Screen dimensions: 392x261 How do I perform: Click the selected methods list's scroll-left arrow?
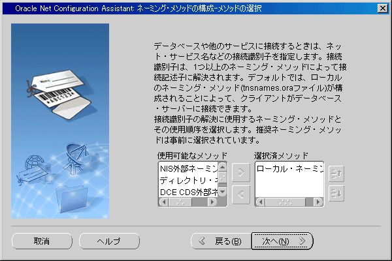(261, 202)
